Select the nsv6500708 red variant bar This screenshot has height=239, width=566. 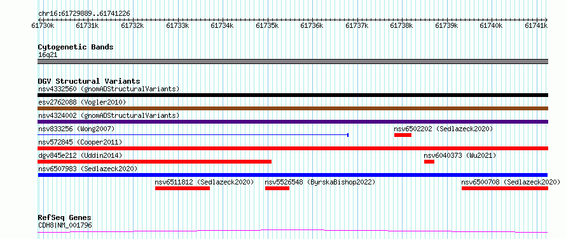505,188
